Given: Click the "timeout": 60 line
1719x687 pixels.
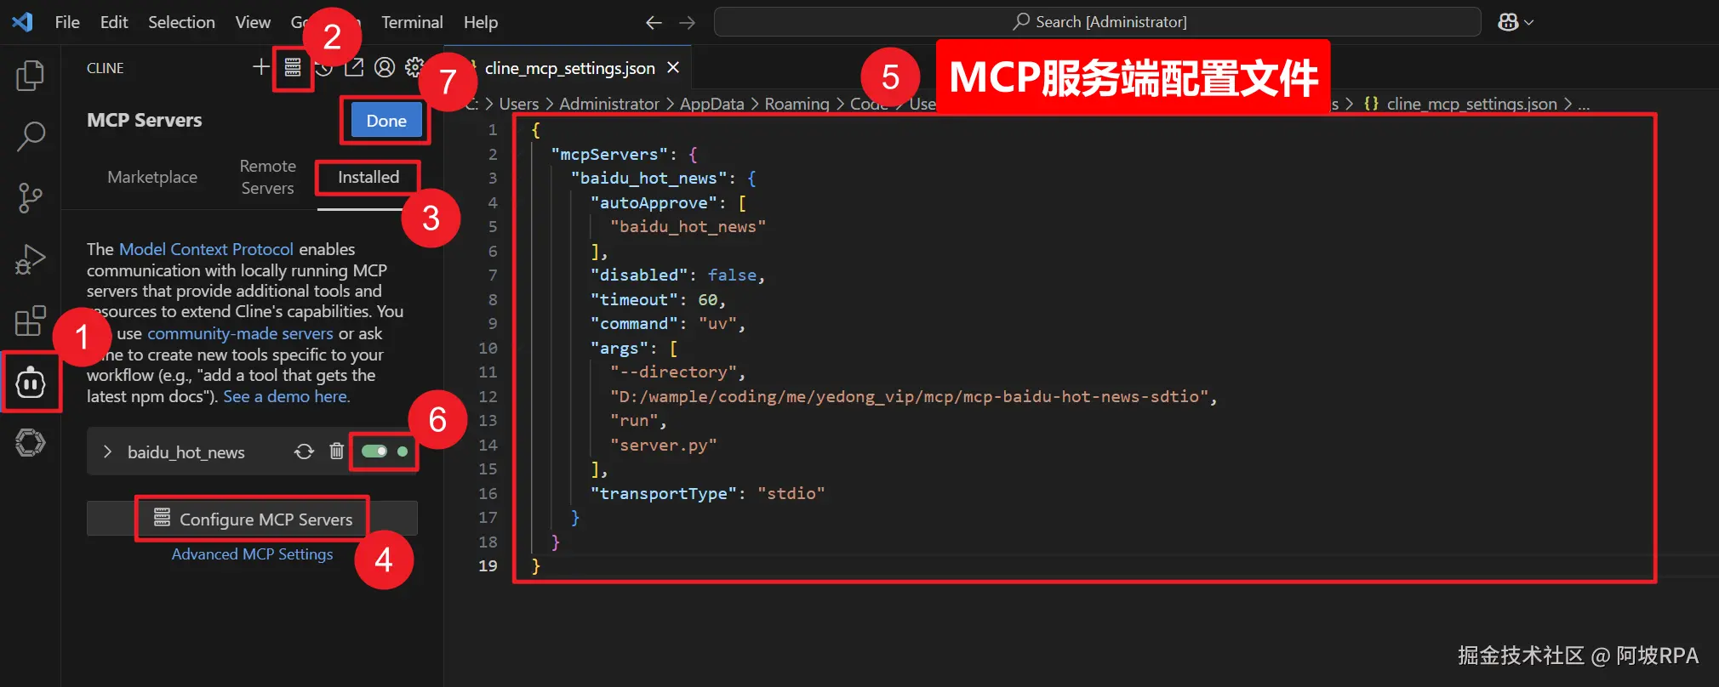Looking at the screenshot, I should (658, 299).
